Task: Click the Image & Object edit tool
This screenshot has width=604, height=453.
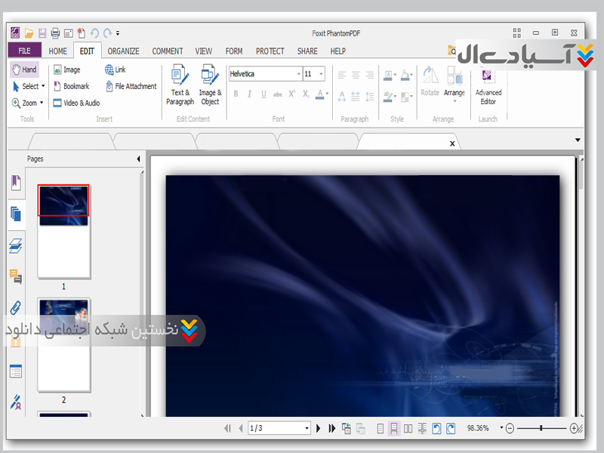Action: coord(210,85)
